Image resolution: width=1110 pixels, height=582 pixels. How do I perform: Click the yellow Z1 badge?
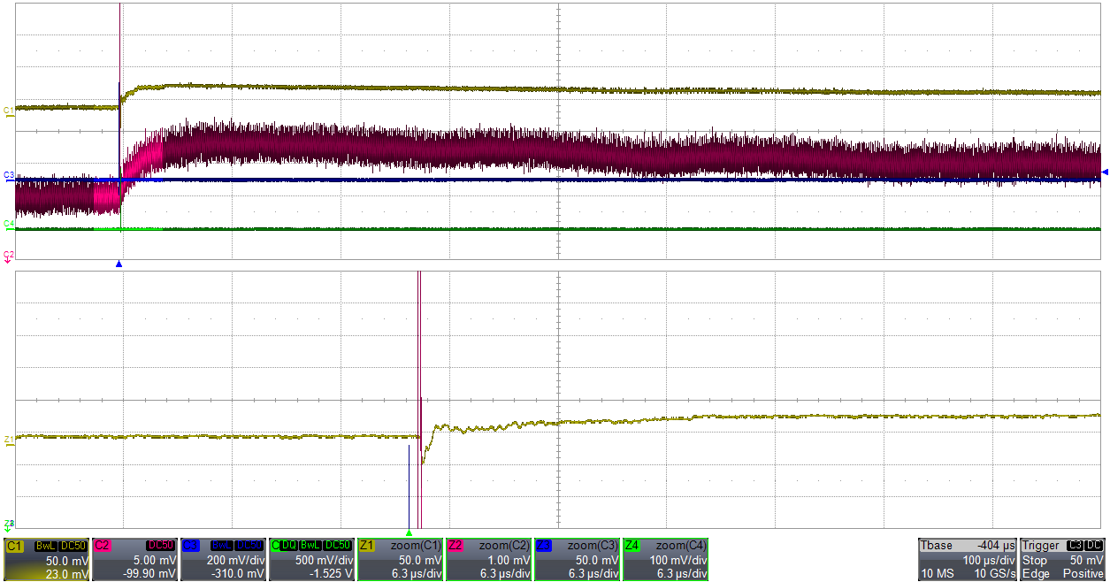pos(367,546)
